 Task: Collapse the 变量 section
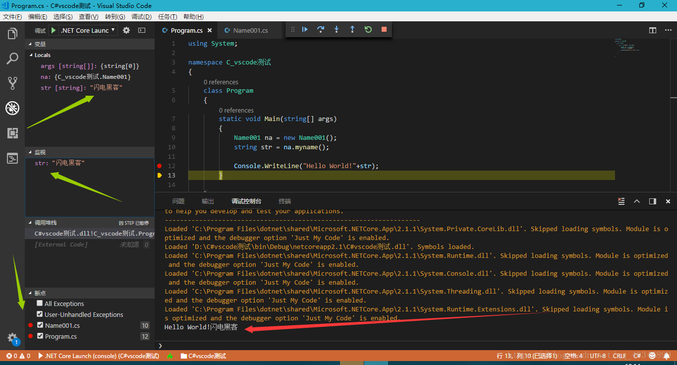pos(90,44)
